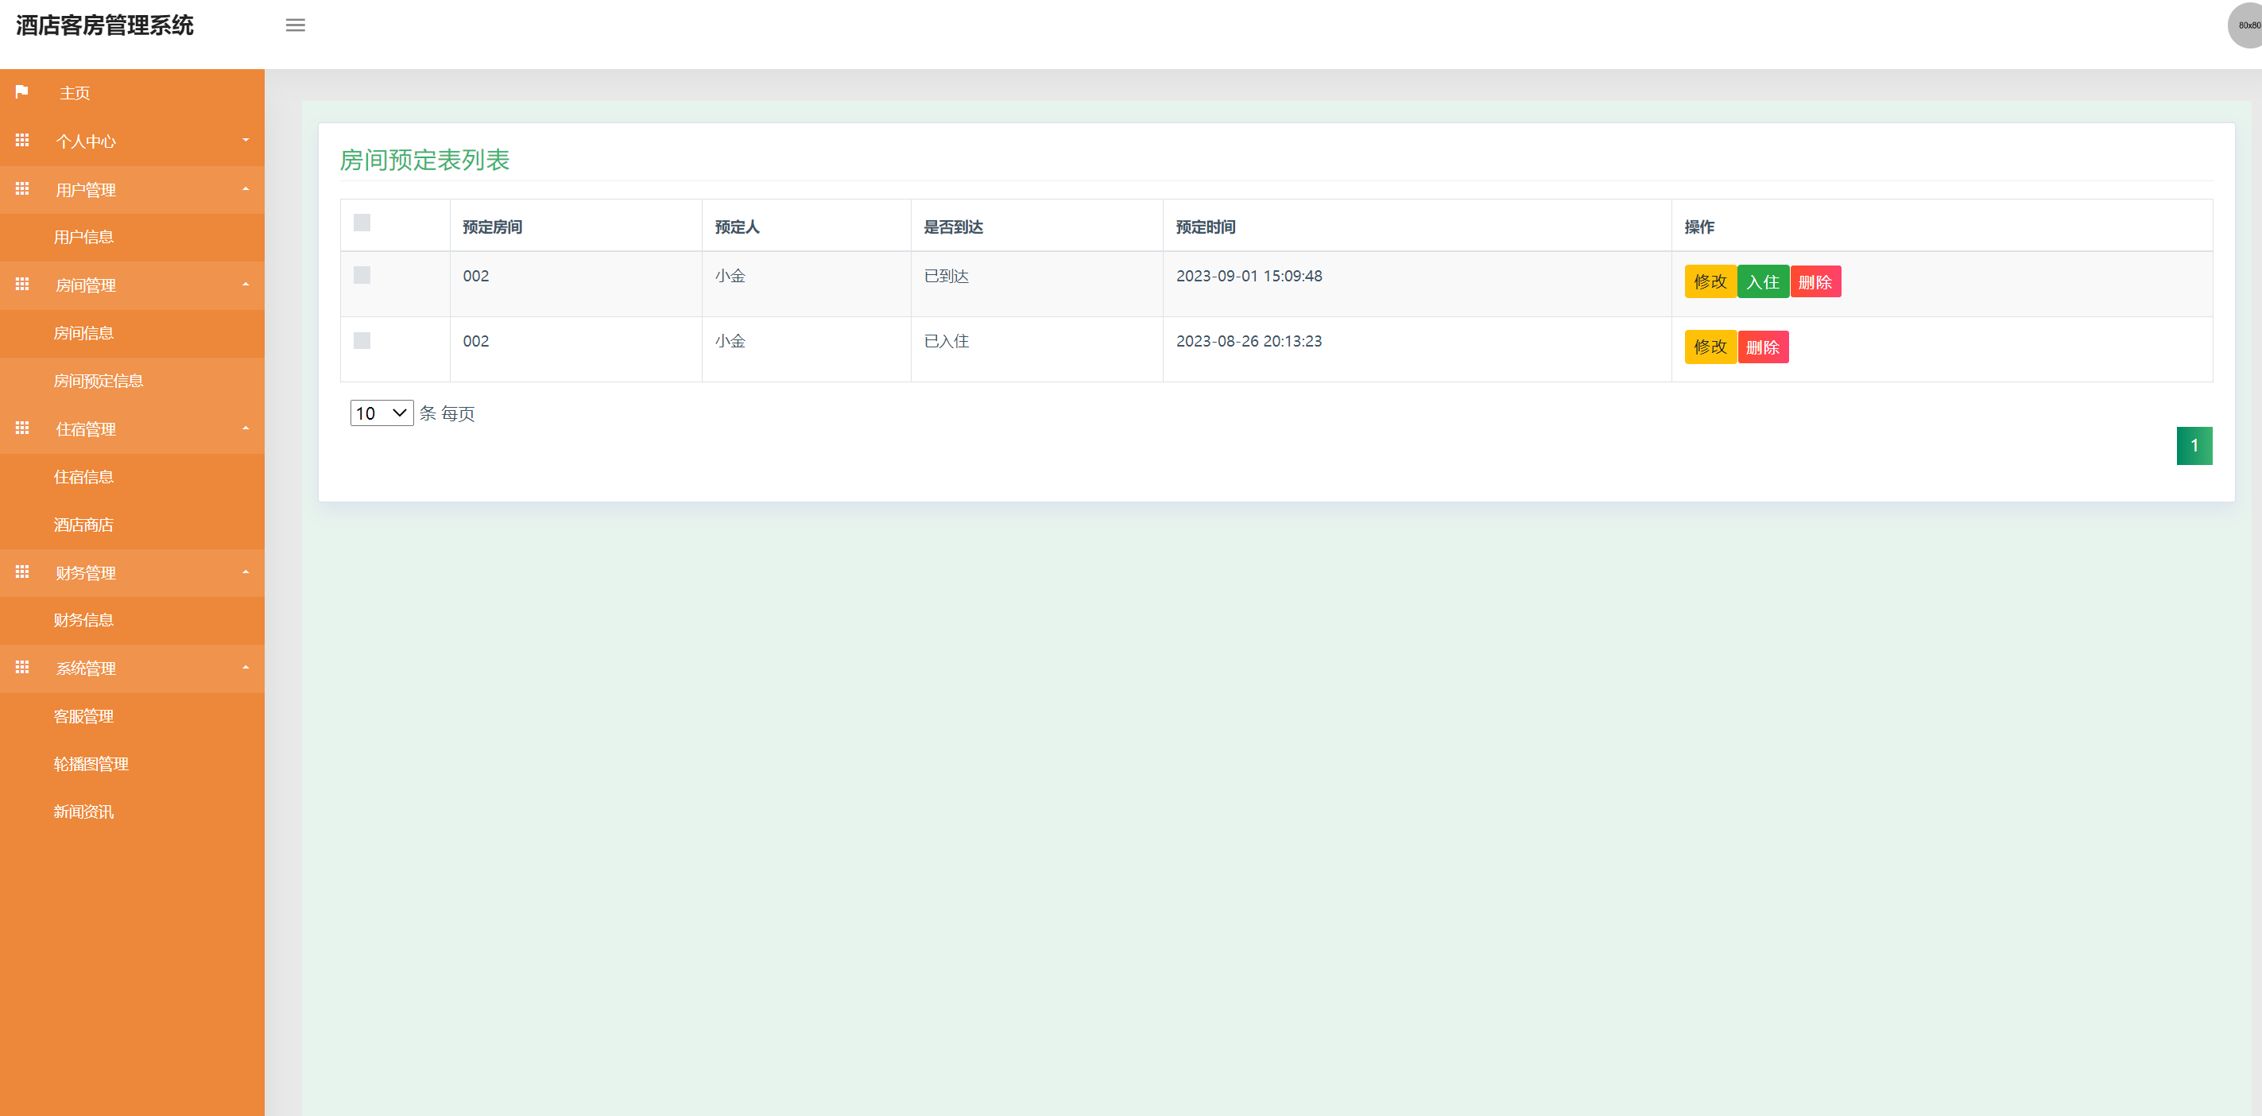Toggle the hamburger sidebar menu icon
Screen dimensions: 2262x1116
click(295, 25)
